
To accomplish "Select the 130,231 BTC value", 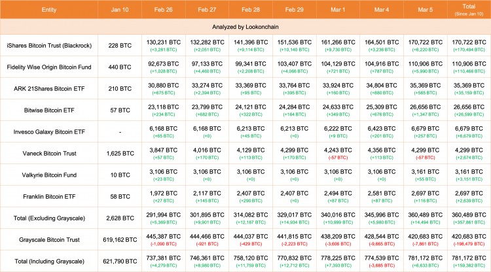I will (x=164, y=42).
